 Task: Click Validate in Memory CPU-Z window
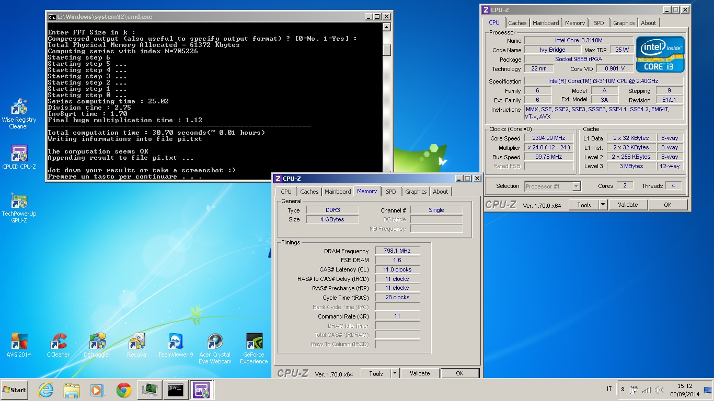(420, 373)
